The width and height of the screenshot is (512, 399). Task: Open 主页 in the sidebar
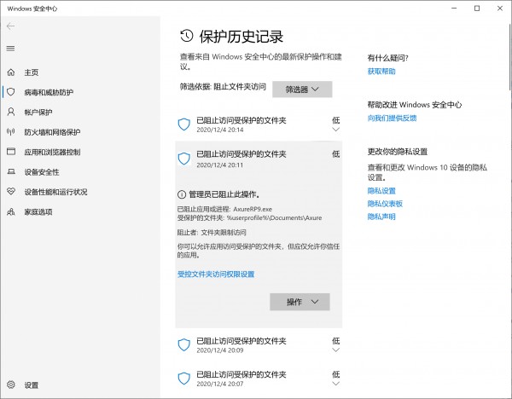tap(32, 72)
